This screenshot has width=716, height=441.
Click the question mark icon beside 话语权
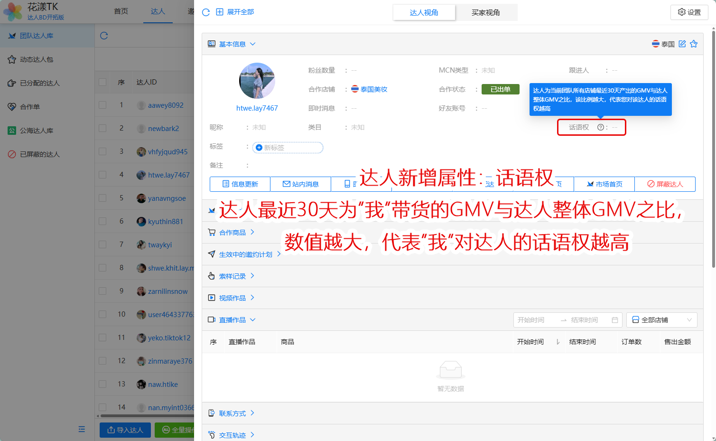click(600, 127)
